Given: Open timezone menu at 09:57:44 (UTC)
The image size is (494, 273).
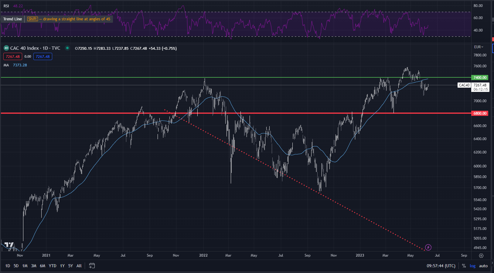Looking at the screenshot, I should click(x=441, y=266).
